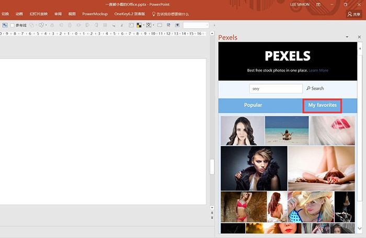The width and height of the screenshot is (366, 238).
Task: Select the red lips photo thumbnail
Action: (x=332, y=131)
